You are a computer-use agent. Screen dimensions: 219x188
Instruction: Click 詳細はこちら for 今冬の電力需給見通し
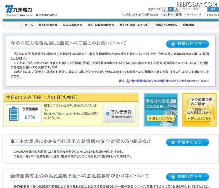(188, 44)
